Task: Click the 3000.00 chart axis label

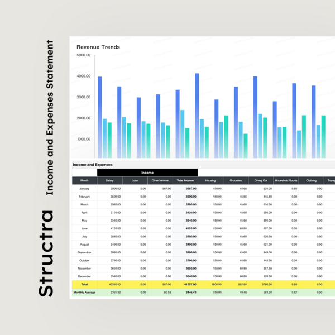Action: 84,97
